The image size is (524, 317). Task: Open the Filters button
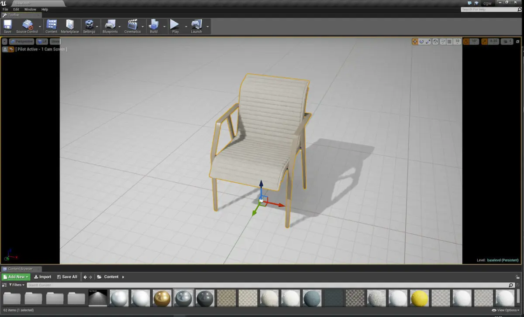pyautogui.click(x=17, y=285)
